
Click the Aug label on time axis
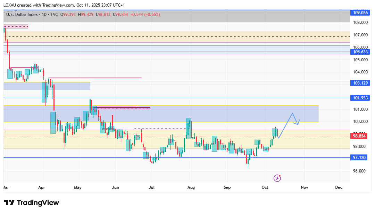pyautogui.click(x=190, y=187)
